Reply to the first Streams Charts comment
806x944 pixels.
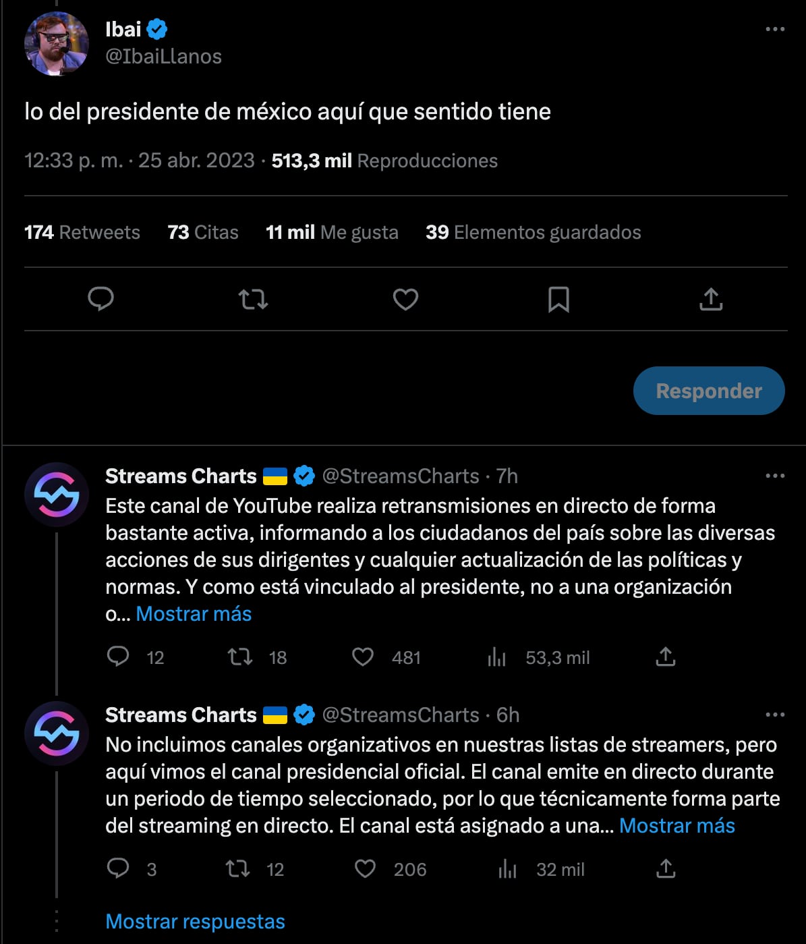pos(118,657)
